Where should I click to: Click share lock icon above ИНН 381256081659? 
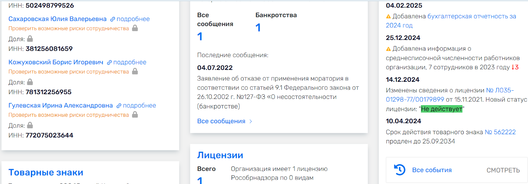tap(30, 39)
